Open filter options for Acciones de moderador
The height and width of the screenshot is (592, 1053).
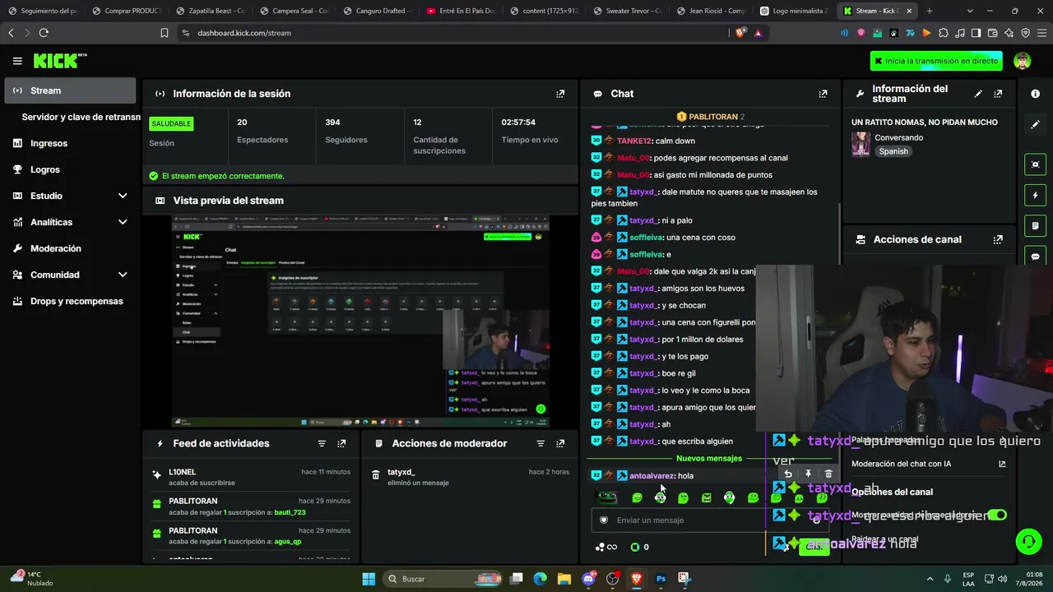pyautogui.click(x=540, y=443)
